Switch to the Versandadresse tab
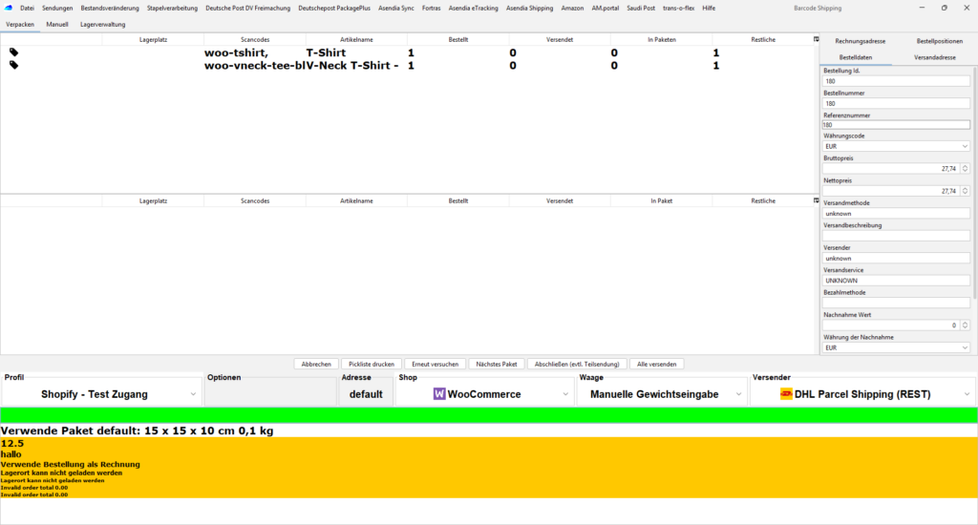Screen dimensions: 978x525 [x=935, y=57]
